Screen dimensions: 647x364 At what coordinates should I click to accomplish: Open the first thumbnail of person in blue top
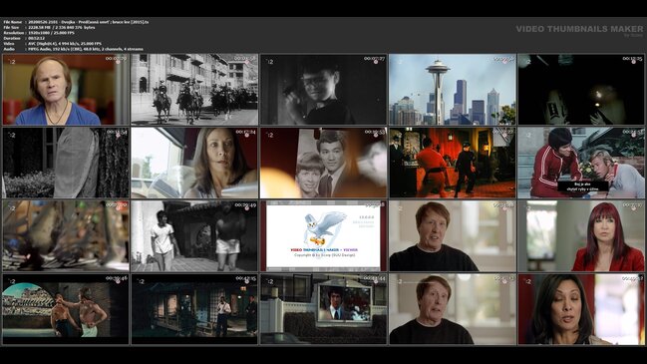pos(66,90)
